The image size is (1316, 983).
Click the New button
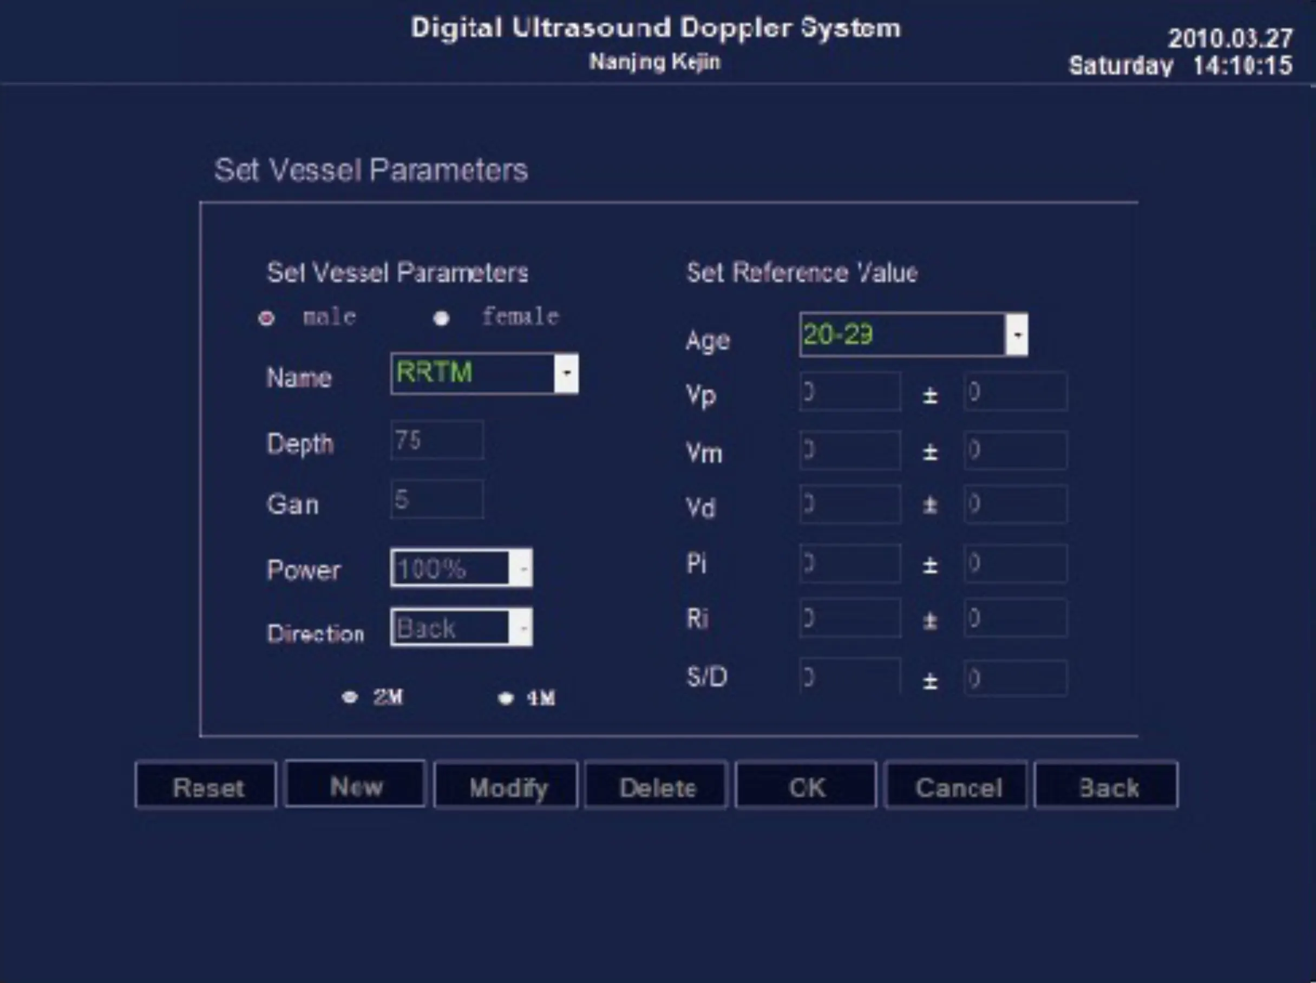(x=355, y=785)
